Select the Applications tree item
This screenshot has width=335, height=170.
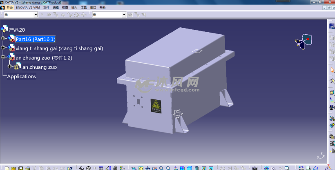point(22,77)
